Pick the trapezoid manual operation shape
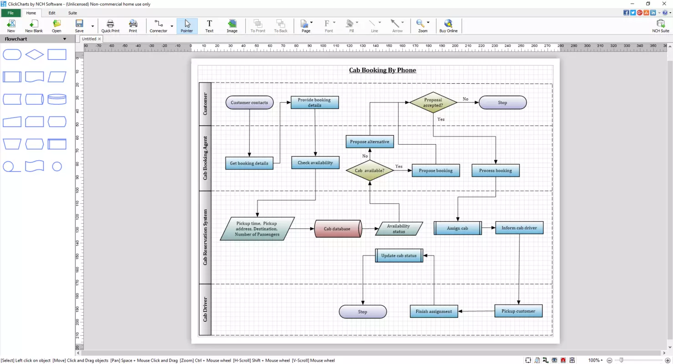Viewport: 673px width, 364px height. [12, 144]
